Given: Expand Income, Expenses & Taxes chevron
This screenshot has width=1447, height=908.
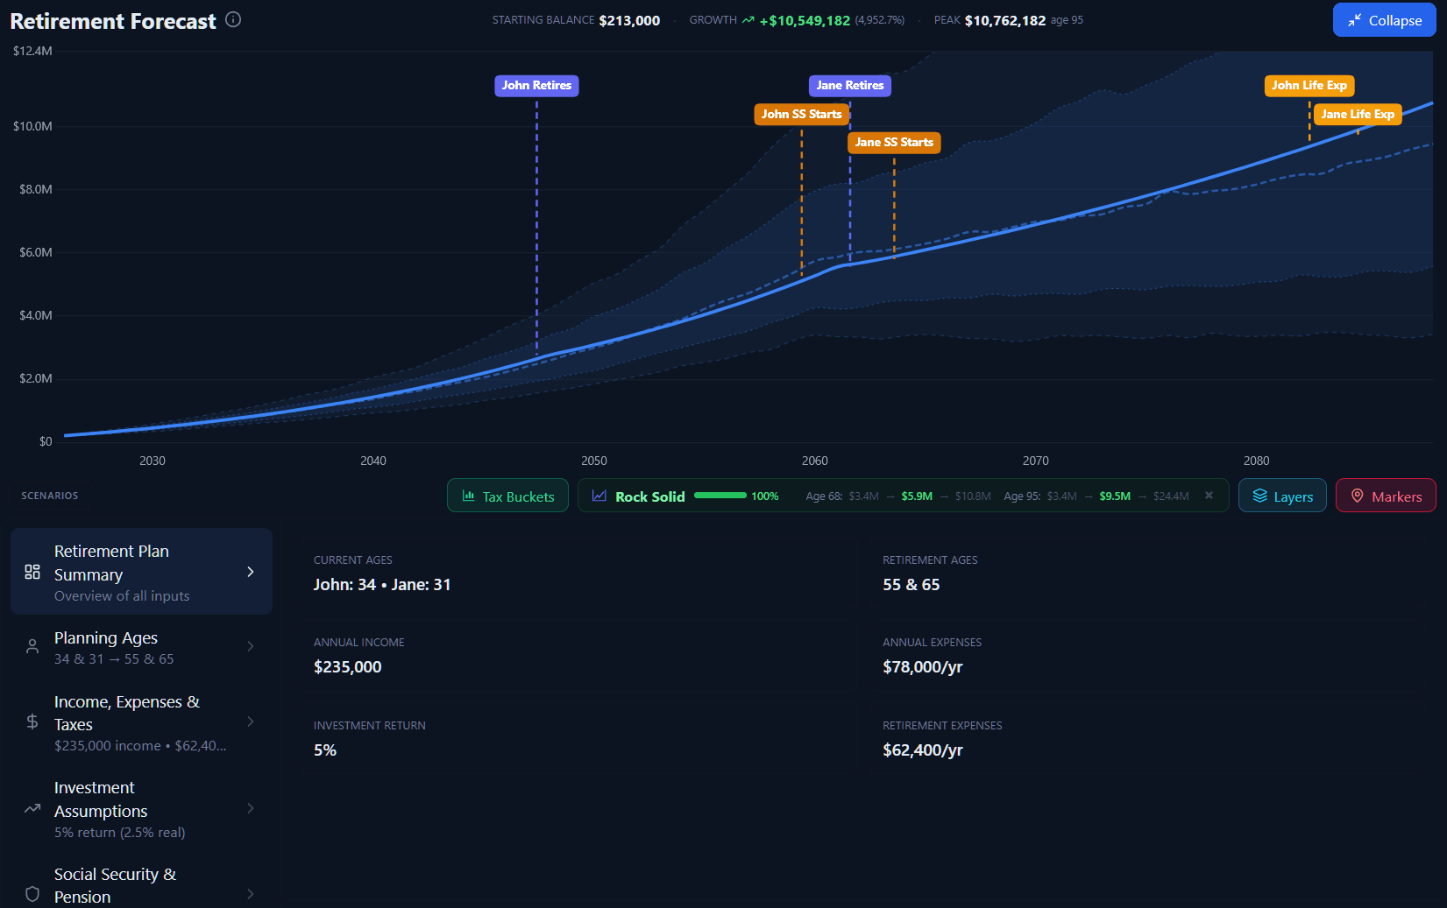Looking at the screenshot, I should coord(251,721).
